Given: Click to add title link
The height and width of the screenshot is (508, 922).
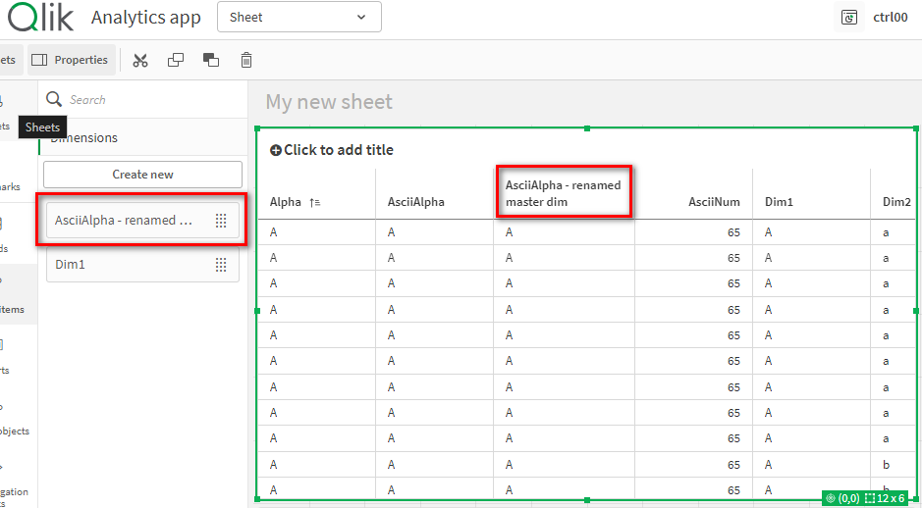Looking at the screenshot, I should pyautogui.click(x=332, y=150).
